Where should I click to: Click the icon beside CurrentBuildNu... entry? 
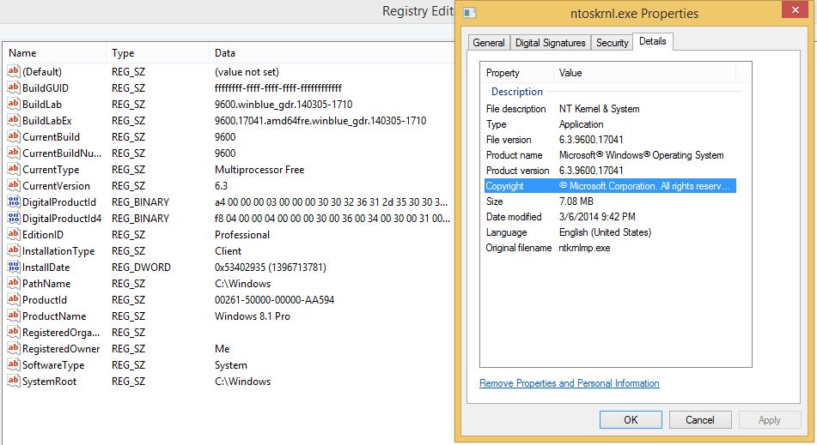(14, 153)
